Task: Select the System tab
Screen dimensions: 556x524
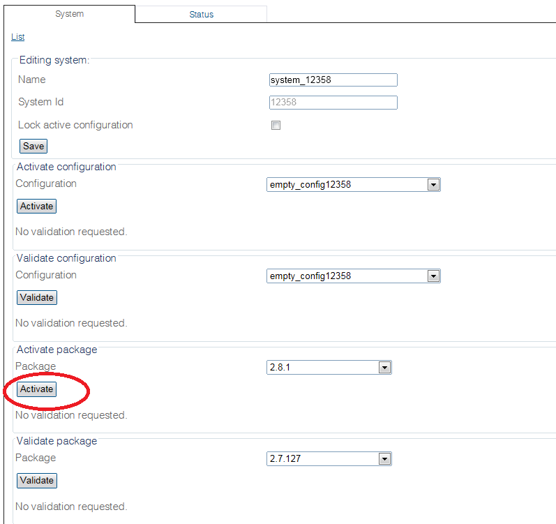Action: coord(69,14)
